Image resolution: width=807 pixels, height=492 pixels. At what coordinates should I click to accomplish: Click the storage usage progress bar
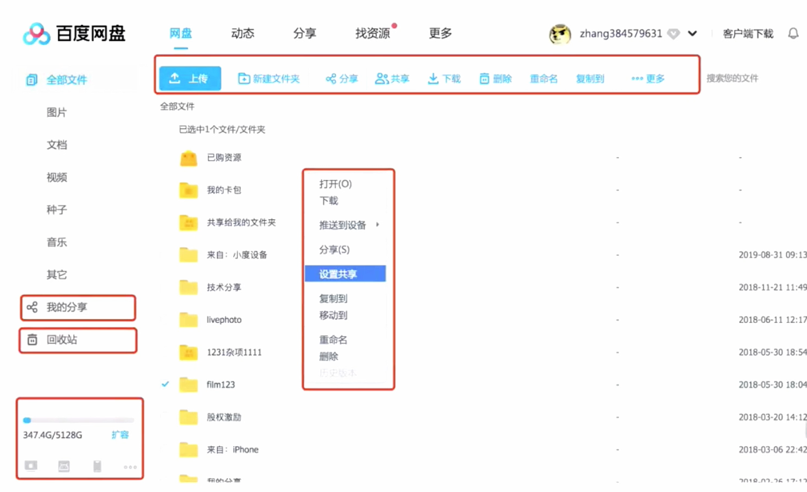(x=78, y=420)
